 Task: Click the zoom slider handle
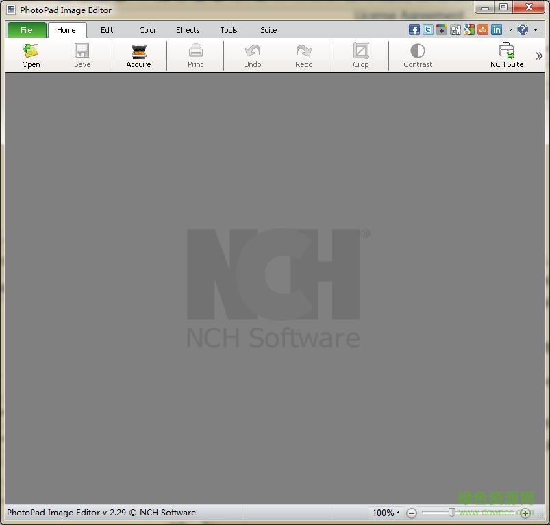coord(451,512)
